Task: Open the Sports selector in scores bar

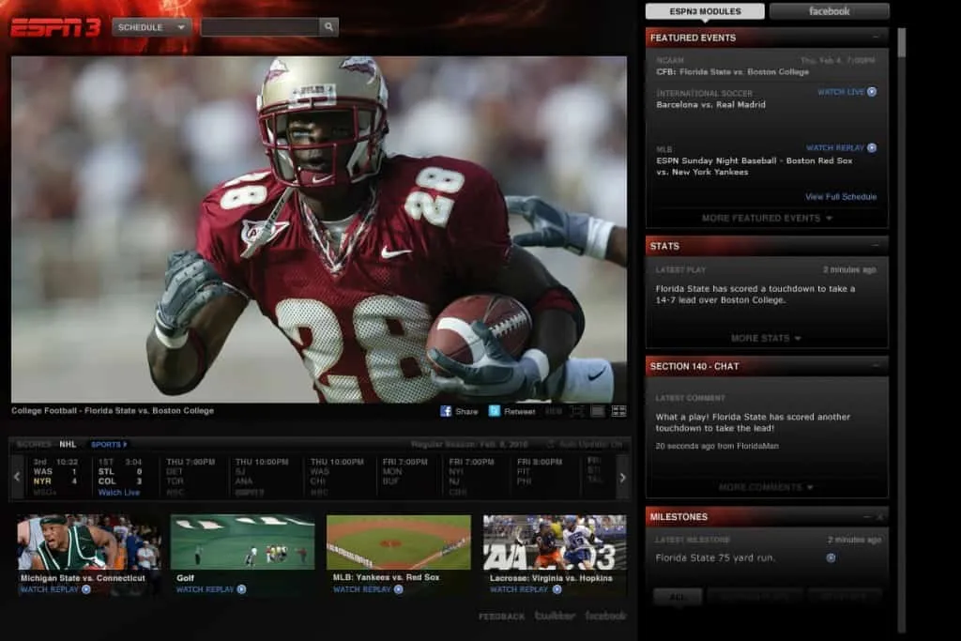Action: (109, 444)
